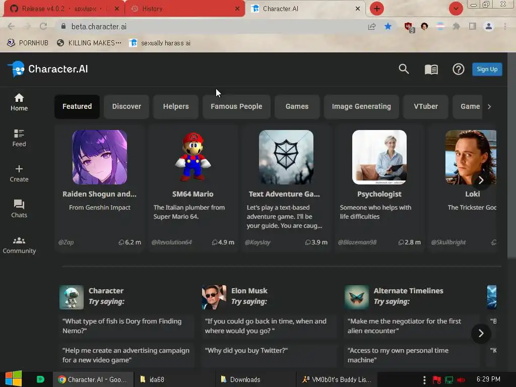
Task: Click the red volume tray icon
Action: tap(461, 379)
